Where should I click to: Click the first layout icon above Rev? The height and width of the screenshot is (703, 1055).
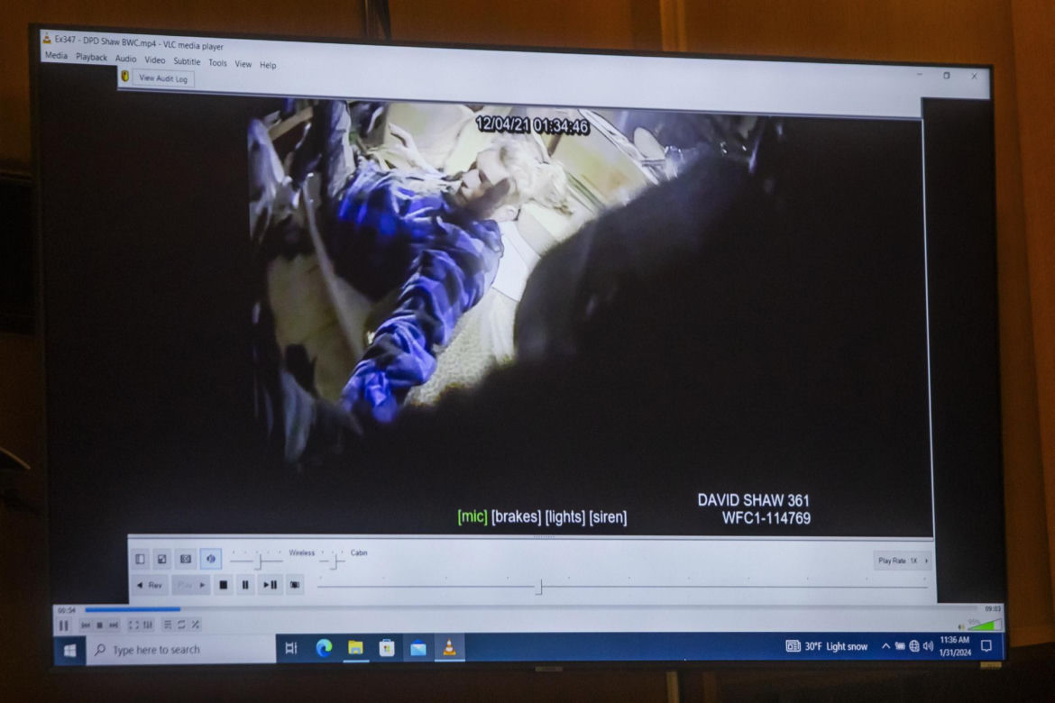click(140, 559)
